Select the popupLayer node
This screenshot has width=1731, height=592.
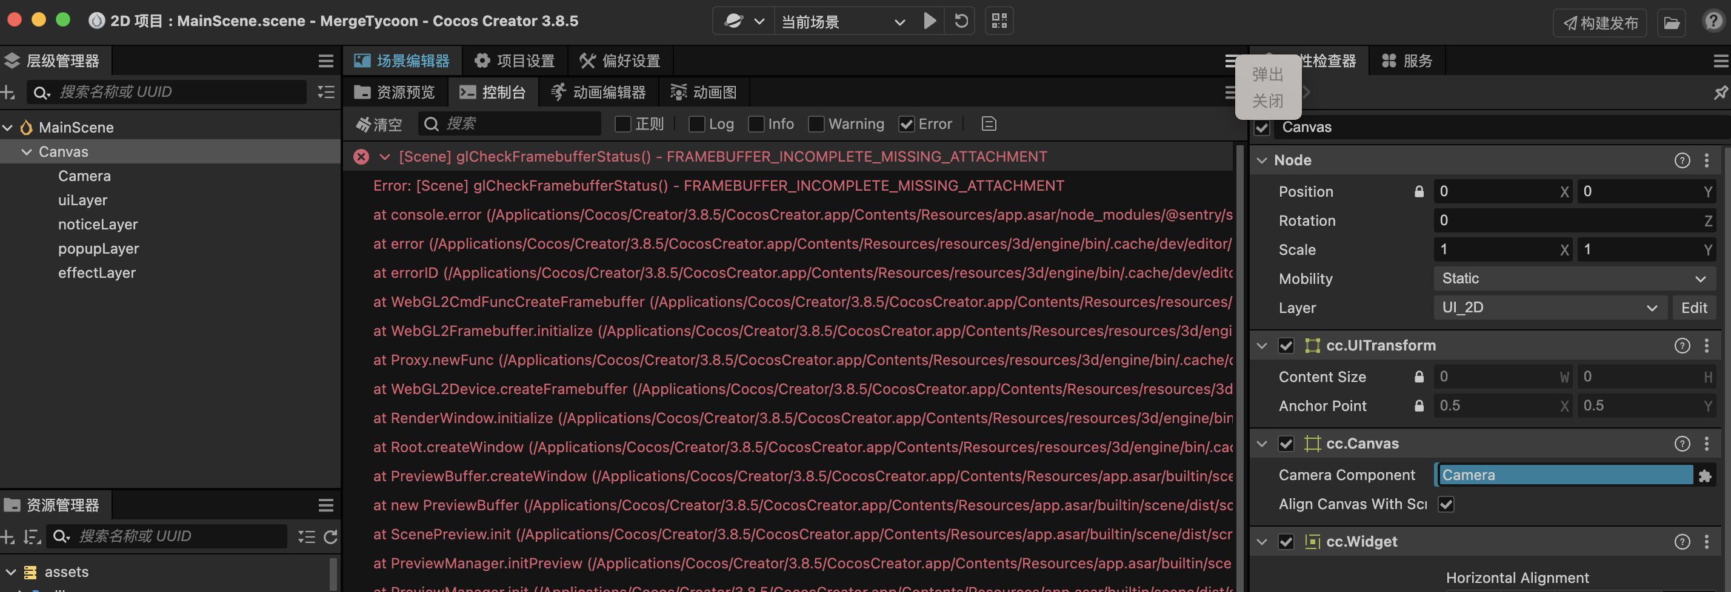(99, 248)
